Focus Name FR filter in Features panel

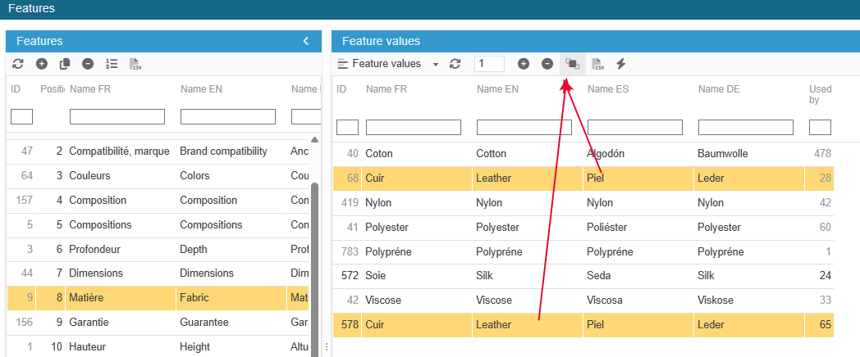pos(117,116)
